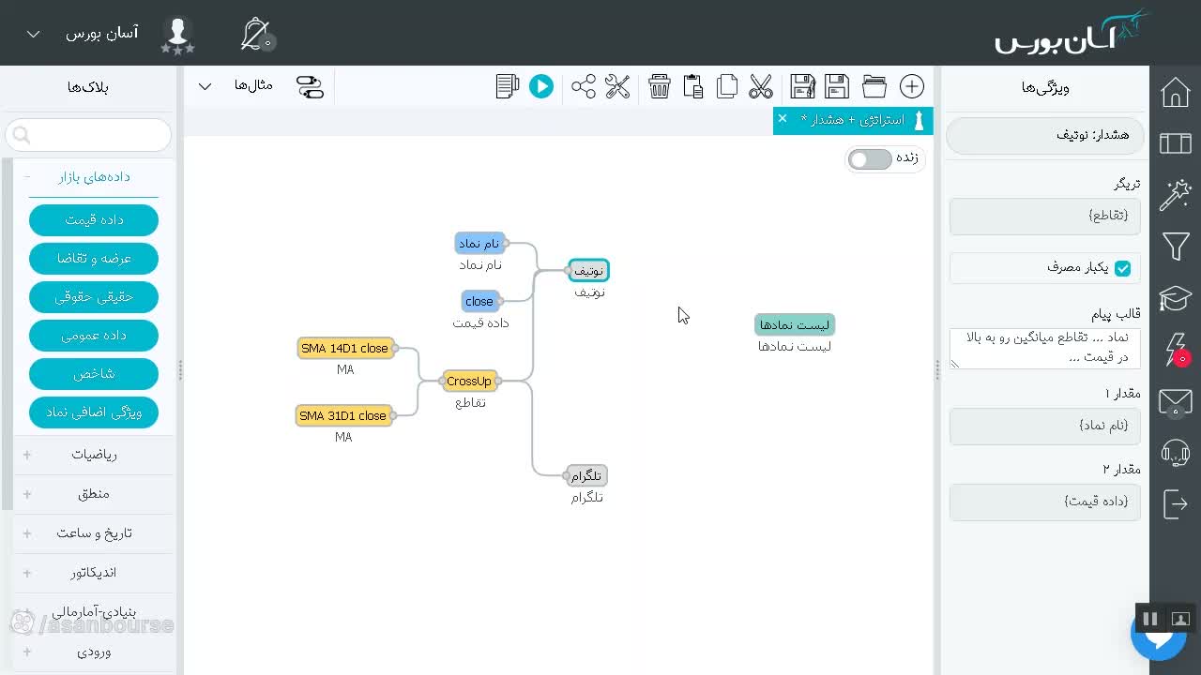Delete selection with trash icon
The image size is (1201, 675).
coord(660,86)
